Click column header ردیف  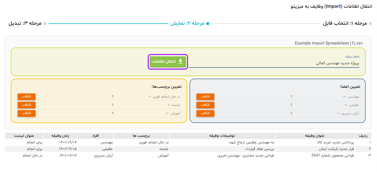coord(363,136)
